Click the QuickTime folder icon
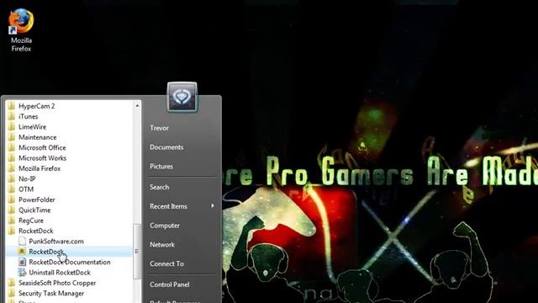 click(x=11, y=210)
